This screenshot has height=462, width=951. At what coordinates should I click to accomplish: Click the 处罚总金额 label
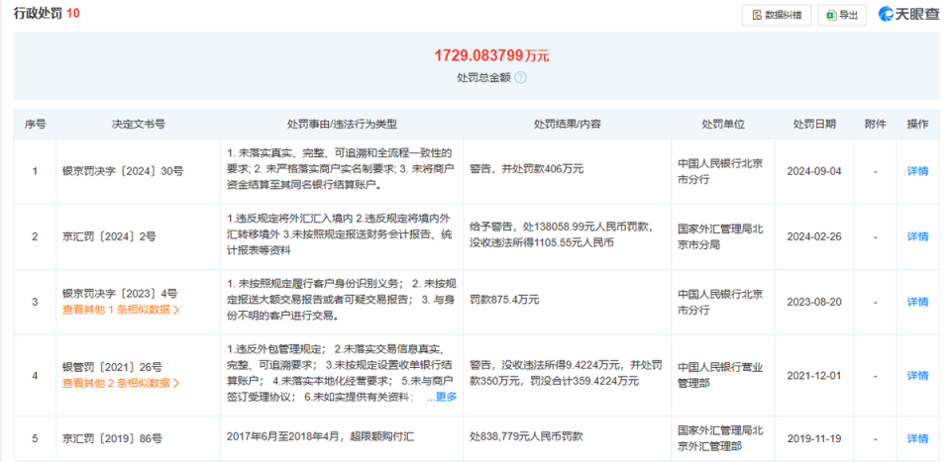[484, 77]
